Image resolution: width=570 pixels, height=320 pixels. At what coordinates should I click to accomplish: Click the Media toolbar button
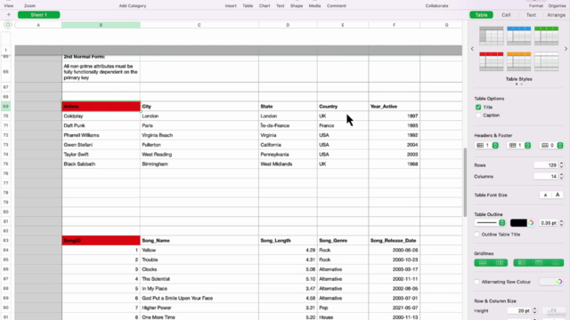[x=314, y=5]
